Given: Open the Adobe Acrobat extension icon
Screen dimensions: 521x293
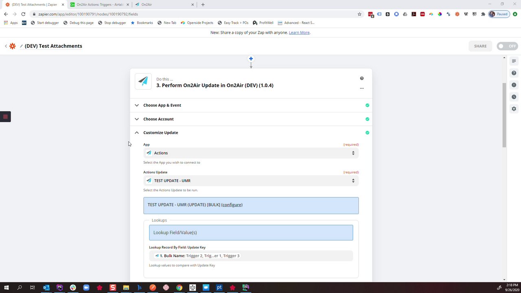Looking at the screenshot, I should tap(414, 14).
